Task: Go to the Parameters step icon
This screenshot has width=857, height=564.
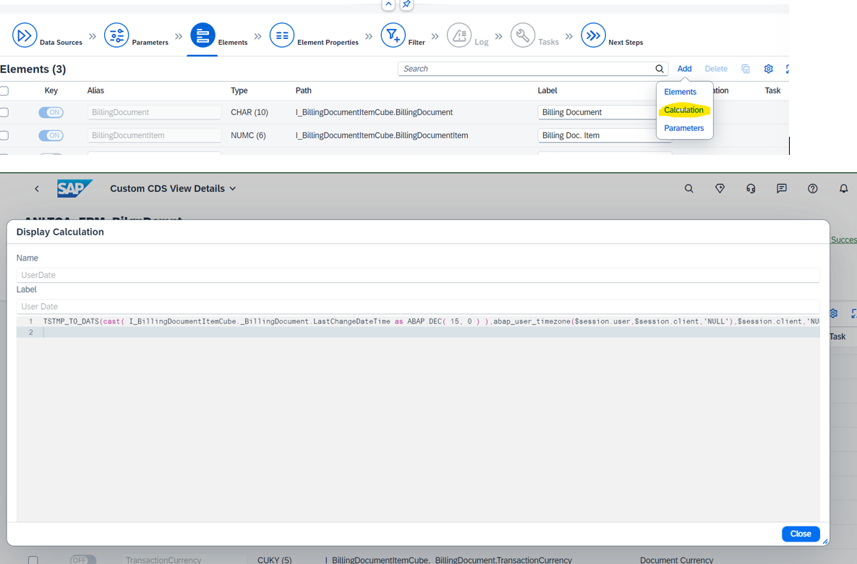Action: [116, 35]
